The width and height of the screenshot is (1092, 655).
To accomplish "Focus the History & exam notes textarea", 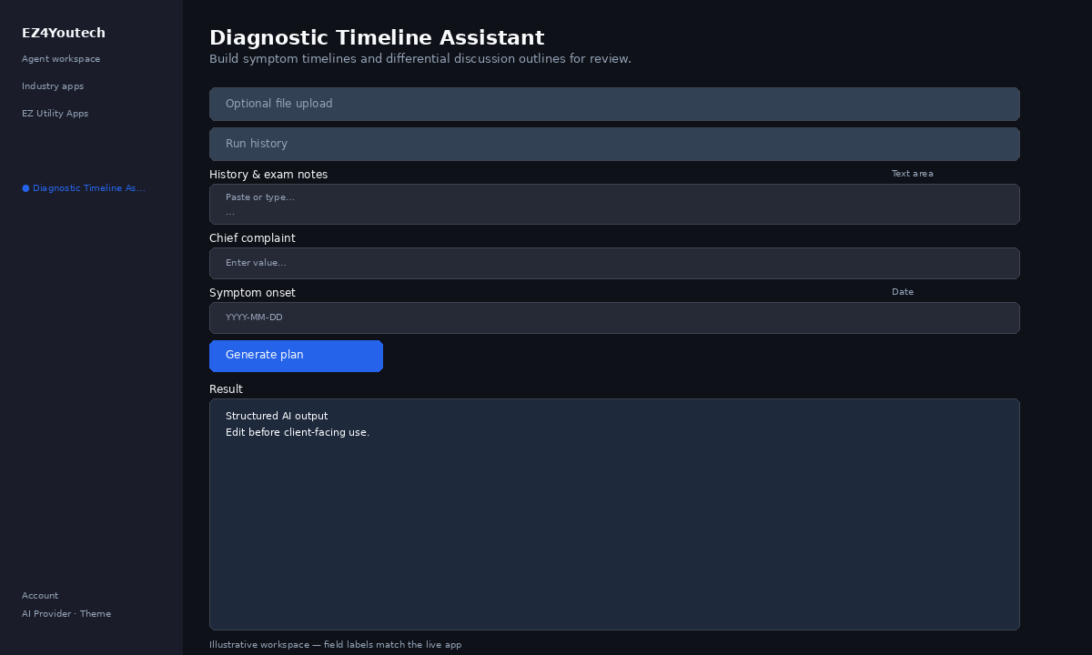I will 614,204.
